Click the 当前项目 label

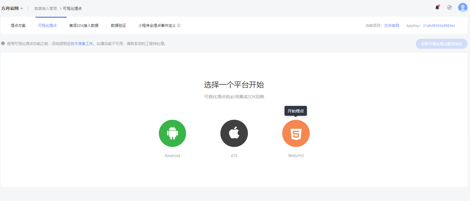(374, 25)
